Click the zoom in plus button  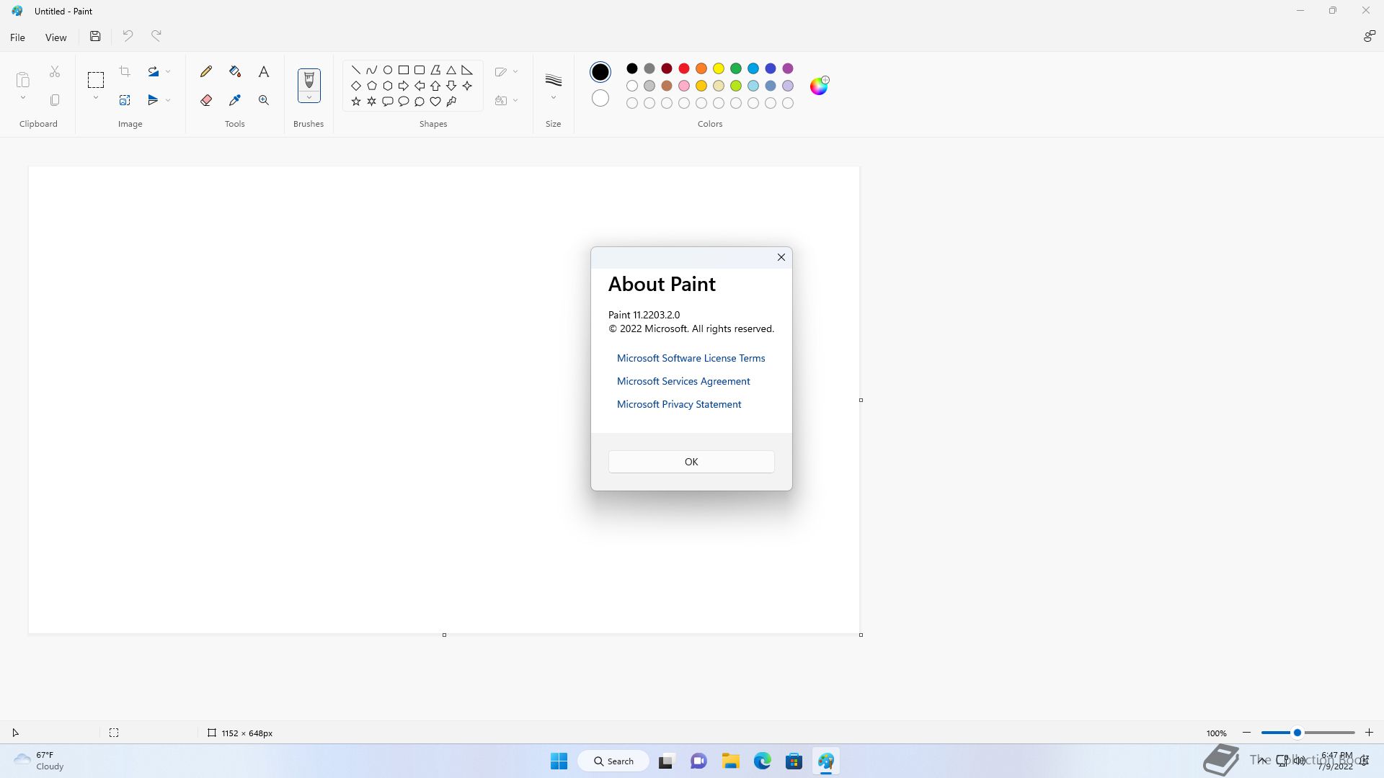click(x=1369, y=733)
